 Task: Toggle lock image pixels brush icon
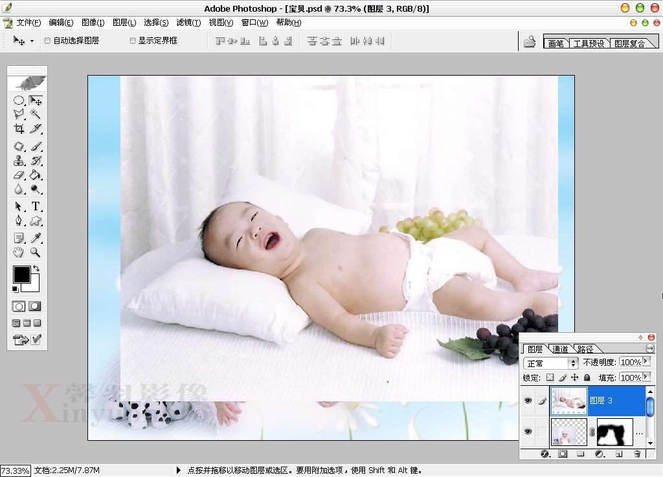click(x=563, y=377)
